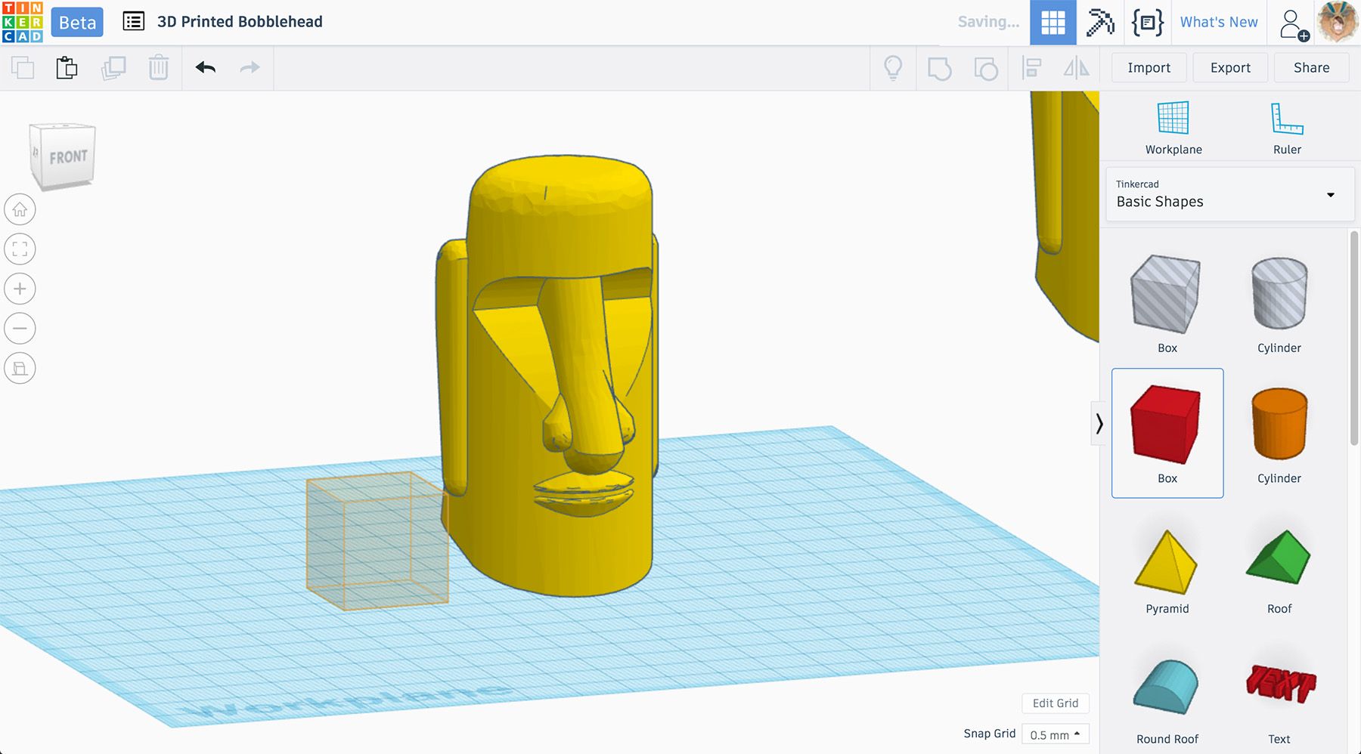
Task: Switch to orthographic view toggle
Action: pyautogui.click(x=20, y=368)
